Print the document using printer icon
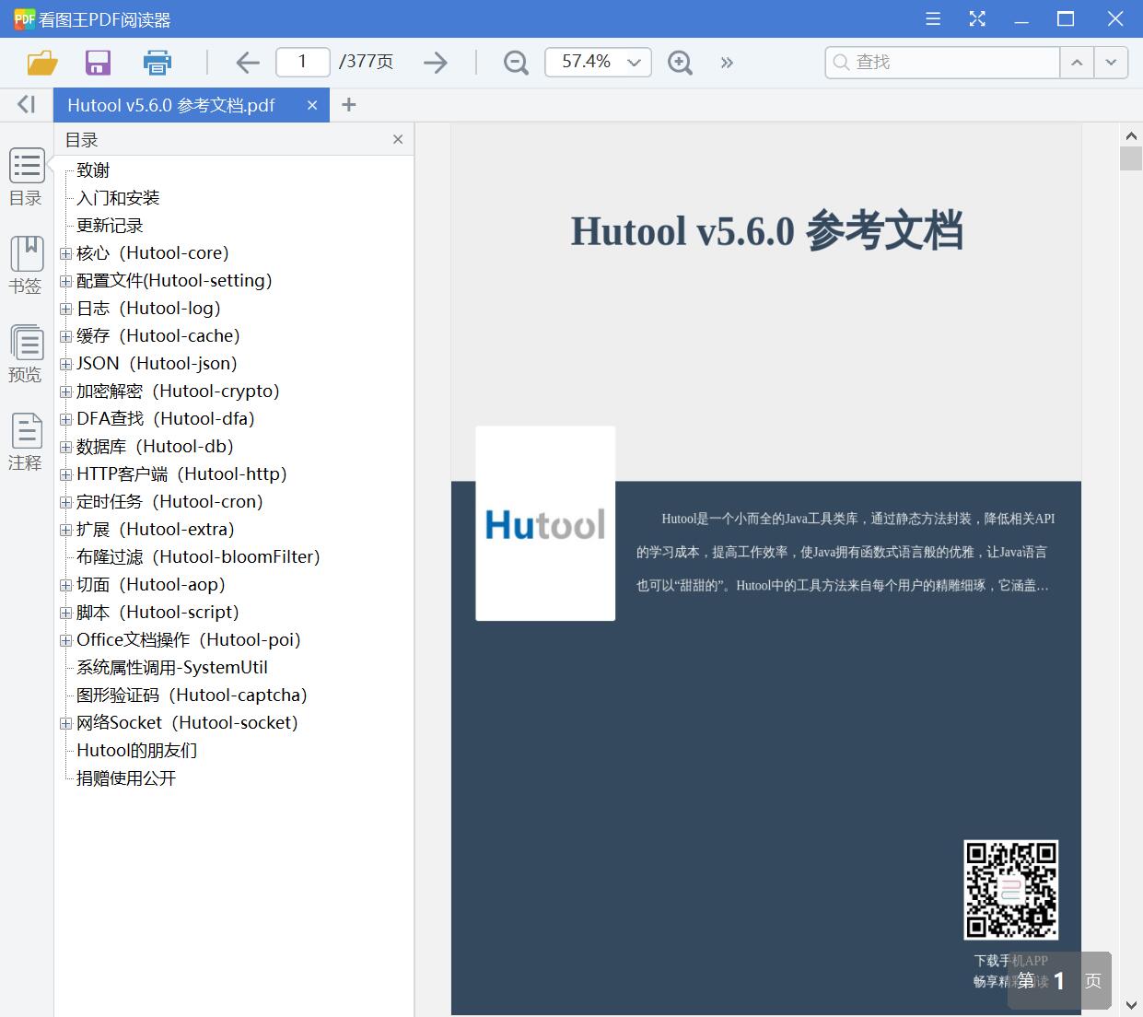The width and height of the screenshot is (1143, 1017). click(157, 63)
